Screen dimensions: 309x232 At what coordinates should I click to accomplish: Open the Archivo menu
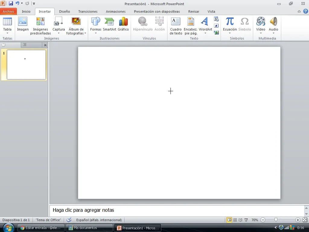click(x=8, y=11)
